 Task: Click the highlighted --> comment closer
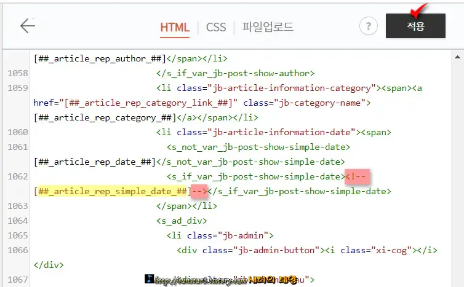click(x=199, y=192)
